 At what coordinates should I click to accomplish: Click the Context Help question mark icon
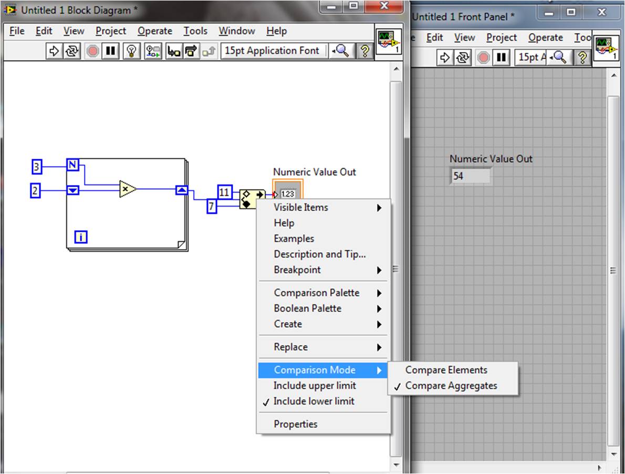[x=363, y=51]
